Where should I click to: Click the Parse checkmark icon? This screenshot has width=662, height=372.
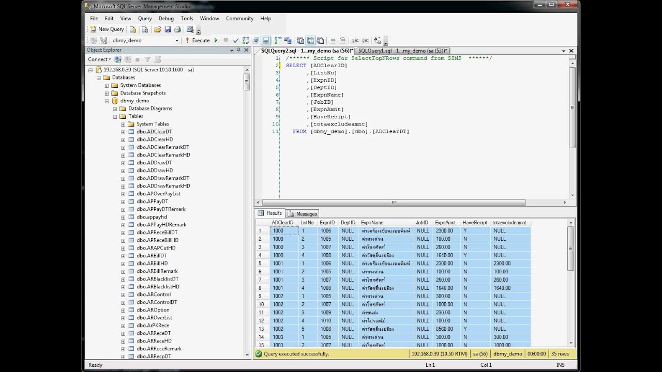[x=236, y=40]
